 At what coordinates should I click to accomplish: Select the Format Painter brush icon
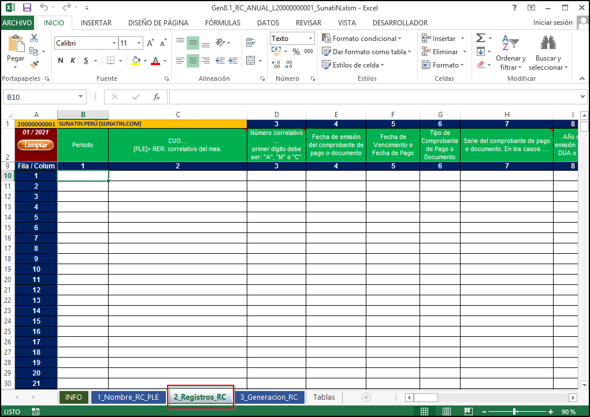pos(34,64)
